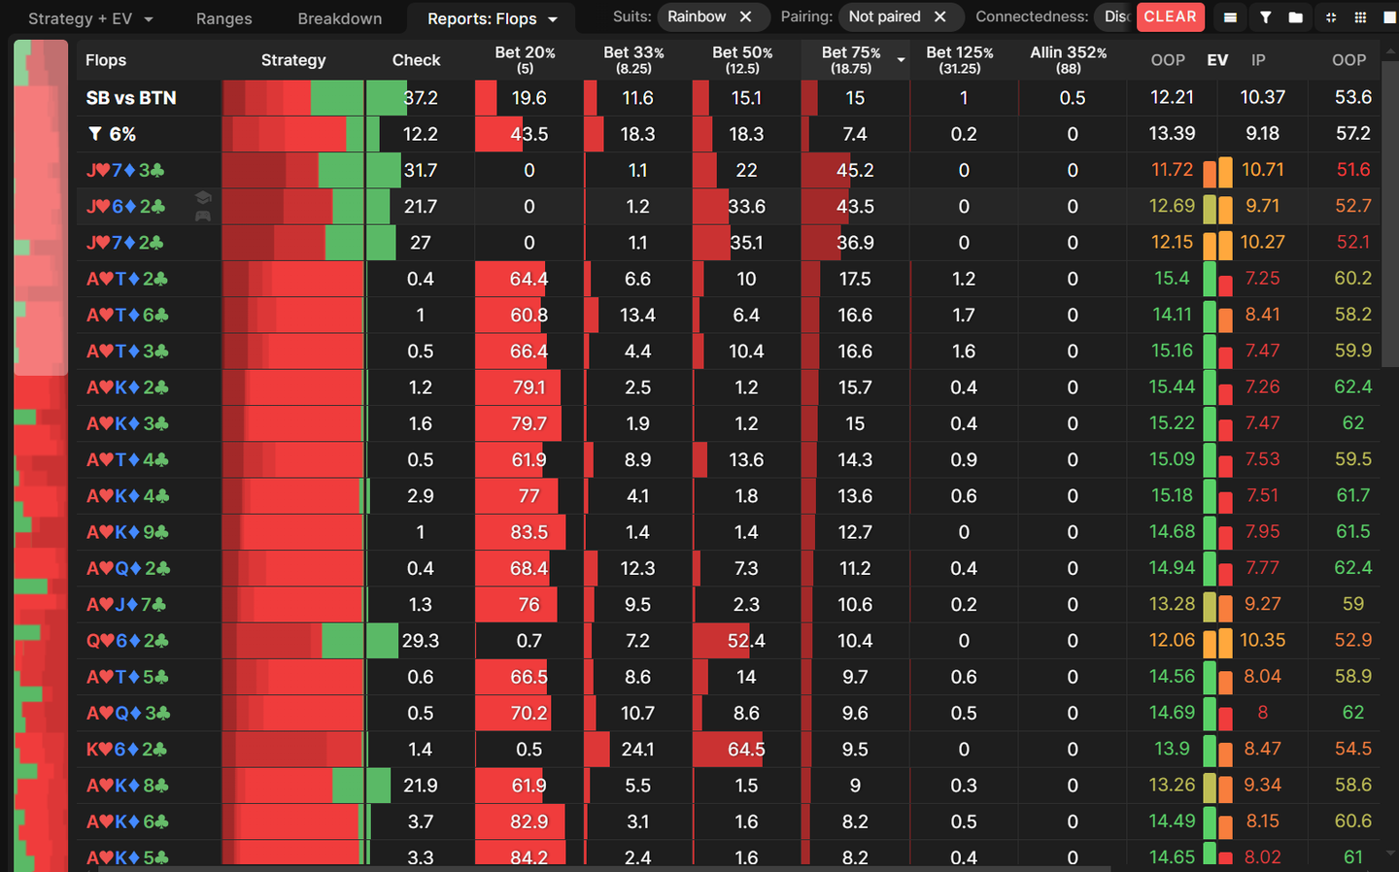Sort by the Check column header
The image size is (1399, 872).
[x=416, y=60]
